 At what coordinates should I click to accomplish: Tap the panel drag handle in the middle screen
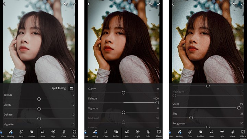[123, 81]
